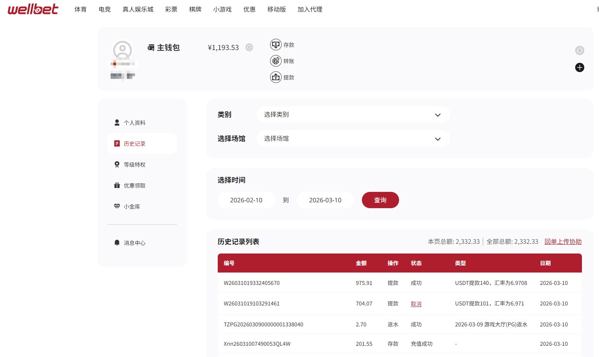The image size is (599, 357).
Task: Refresh the main wallet balance
Action: tap(249, 47)
